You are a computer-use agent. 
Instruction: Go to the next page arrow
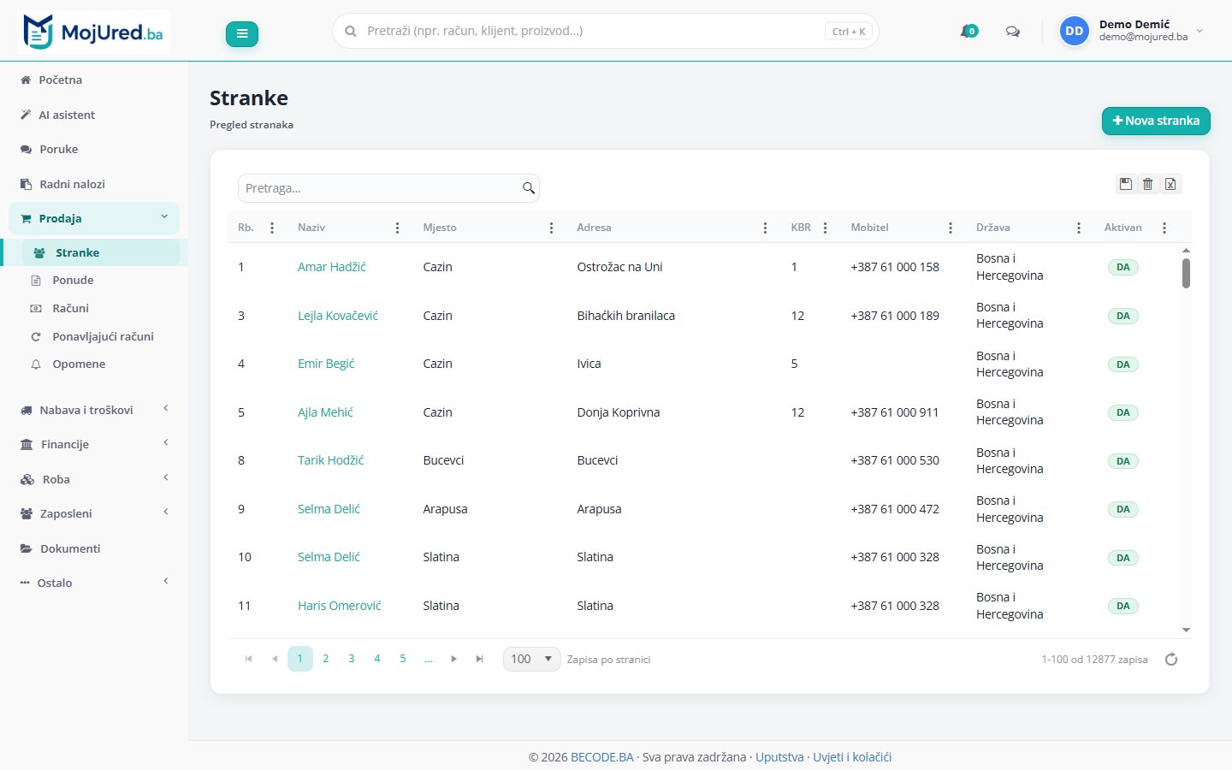[453, 659]
